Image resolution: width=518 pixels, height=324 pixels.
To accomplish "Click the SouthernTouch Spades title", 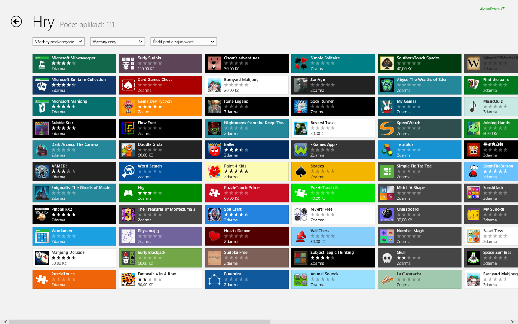I will [418, 58].
